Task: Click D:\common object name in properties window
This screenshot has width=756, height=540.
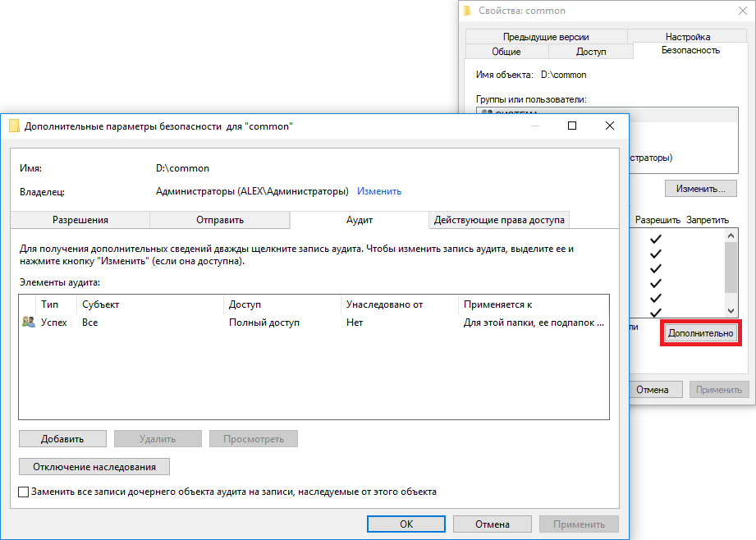Action: (x=564, y=75)
